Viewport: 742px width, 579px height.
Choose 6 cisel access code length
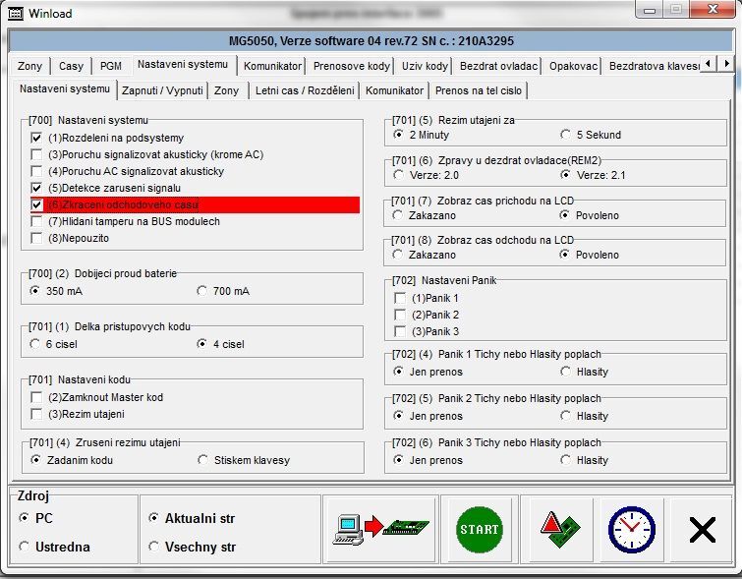click(36, 344)
